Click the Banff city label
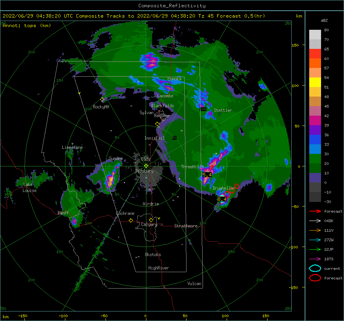The image size is (344, 321). [63, 213]
